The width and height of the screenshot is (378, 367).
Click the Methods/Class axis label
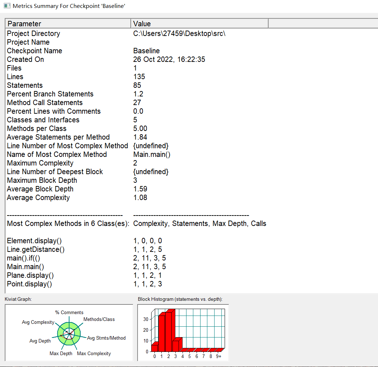(x=99, y=319)
